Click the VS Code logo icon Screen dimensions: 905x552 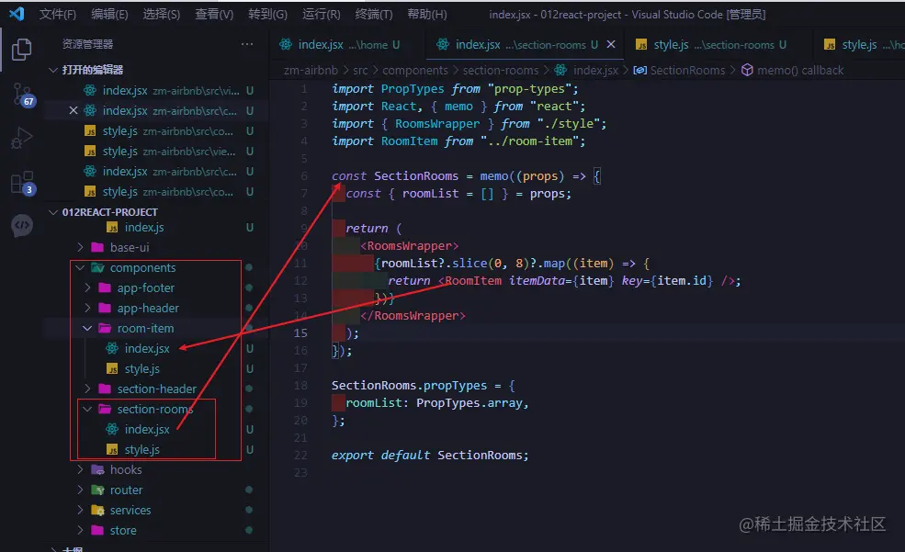pyautogui.click(x=17, y=14)
